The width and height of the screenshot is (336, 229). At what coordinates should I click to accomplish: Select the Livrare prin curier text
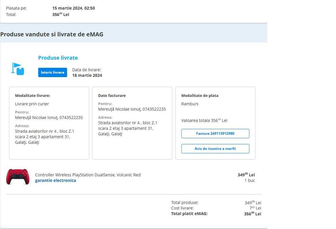pos(32,104)
